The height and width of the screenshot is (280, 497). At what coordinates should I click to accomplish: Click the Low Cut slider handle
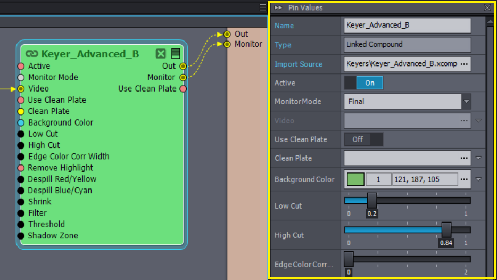tap(372, 200)
